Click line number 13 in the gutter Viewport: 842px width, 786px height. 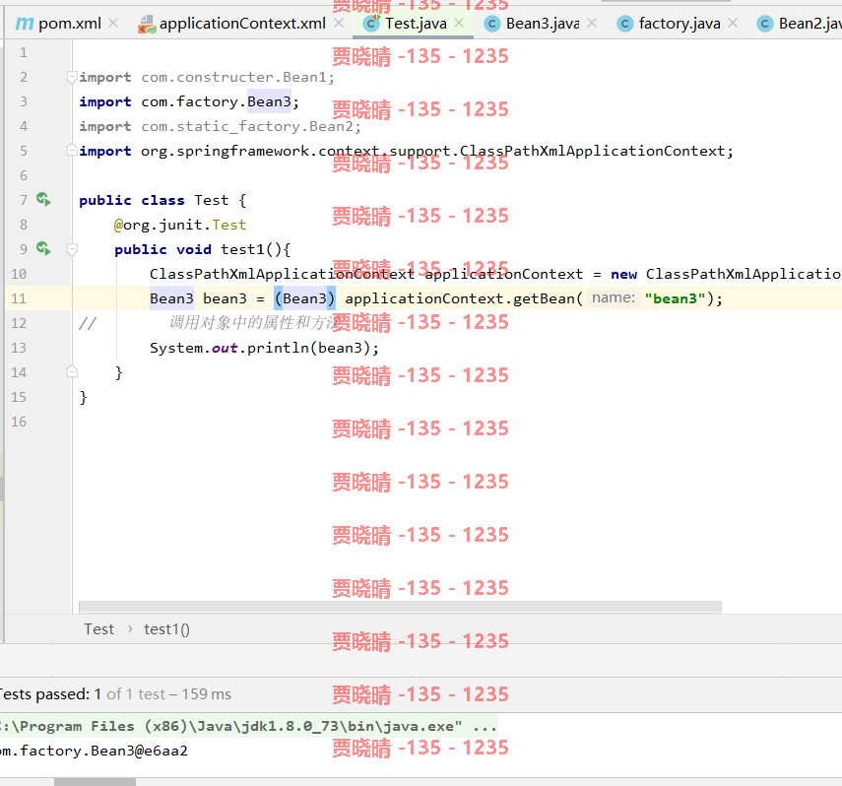[19, 348]
